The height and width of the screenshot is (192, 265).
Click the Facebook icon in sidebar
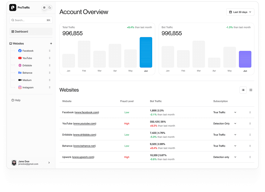[20, 51]
